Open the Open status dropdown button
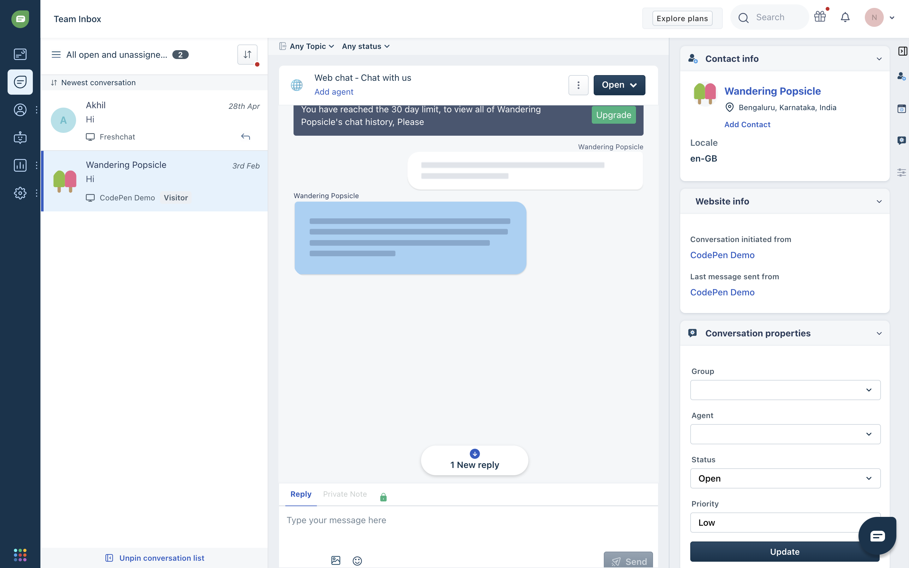The height and width of the screenshot is (568, 909). click(x=619, y=85)
